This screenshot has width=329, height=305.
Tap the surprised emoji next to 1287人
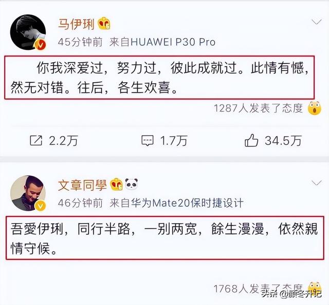[x=314, y=108]
